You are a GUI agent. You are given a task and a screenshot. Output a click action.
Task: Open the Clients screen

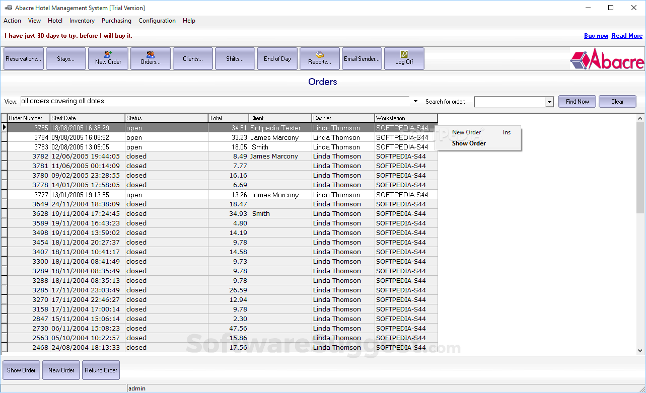[192, 58]
